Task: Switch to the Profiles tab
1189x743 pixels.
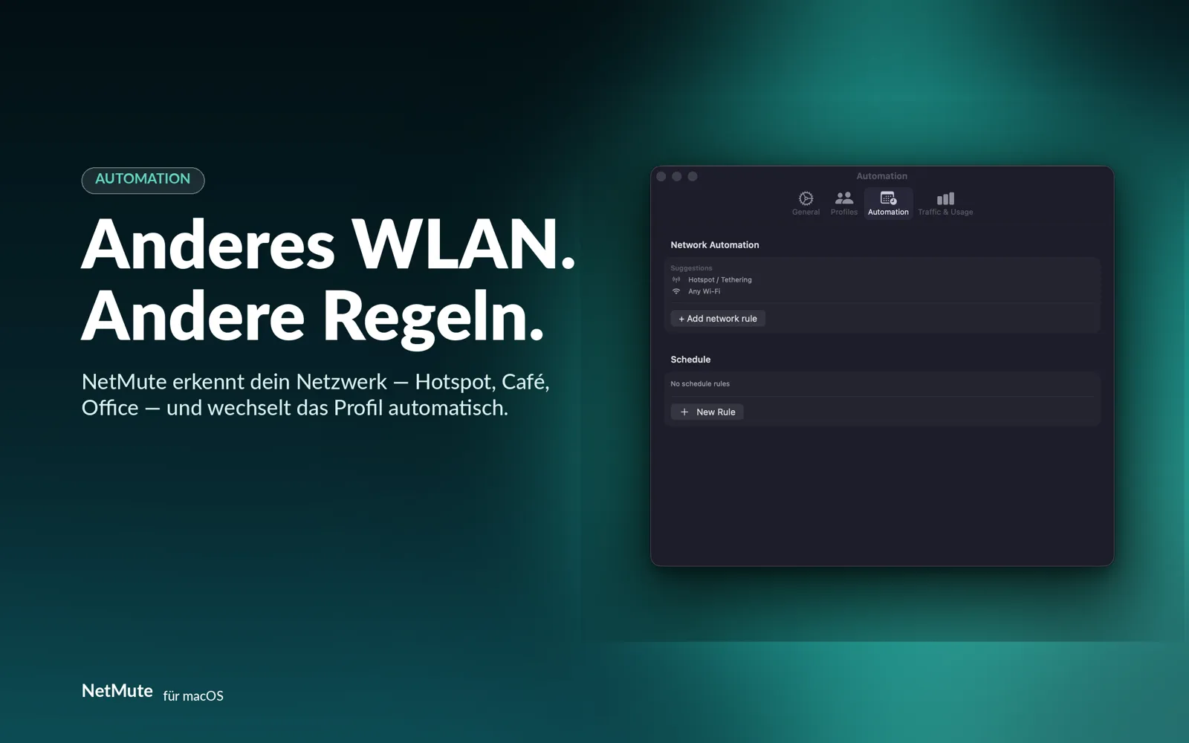Action: click(843, 203)
